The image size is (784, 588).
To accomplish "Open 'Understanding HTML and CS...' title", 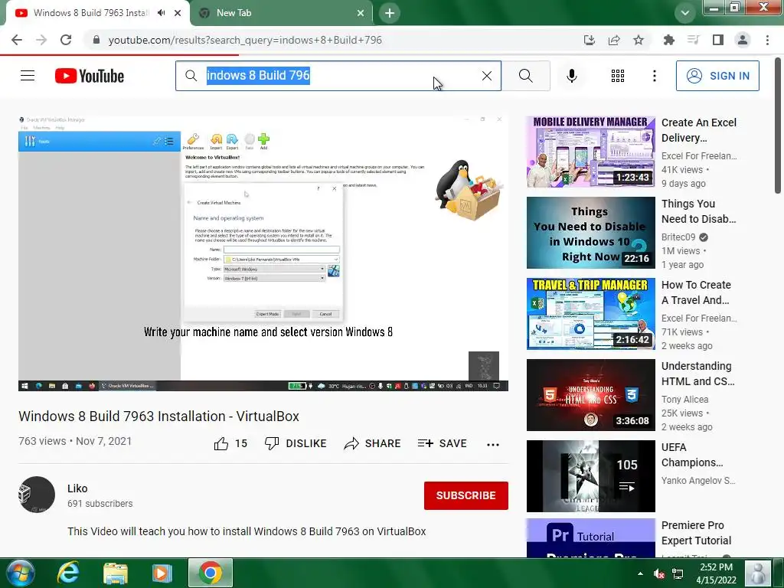I will 698,374.
